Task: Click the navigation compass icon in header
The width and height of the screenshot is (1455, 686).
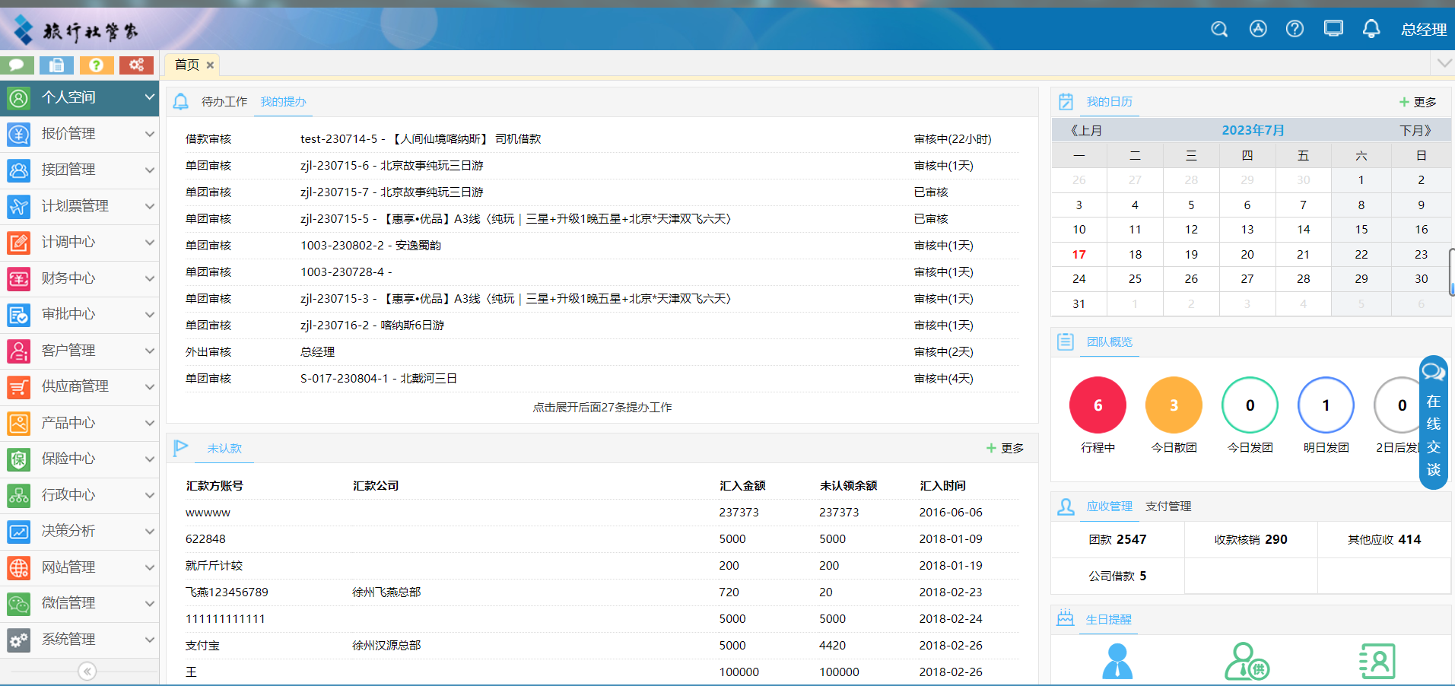Action: pos(1258,29)
